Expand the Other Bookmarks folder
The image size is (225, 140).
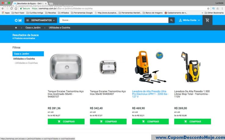(214, 13)
